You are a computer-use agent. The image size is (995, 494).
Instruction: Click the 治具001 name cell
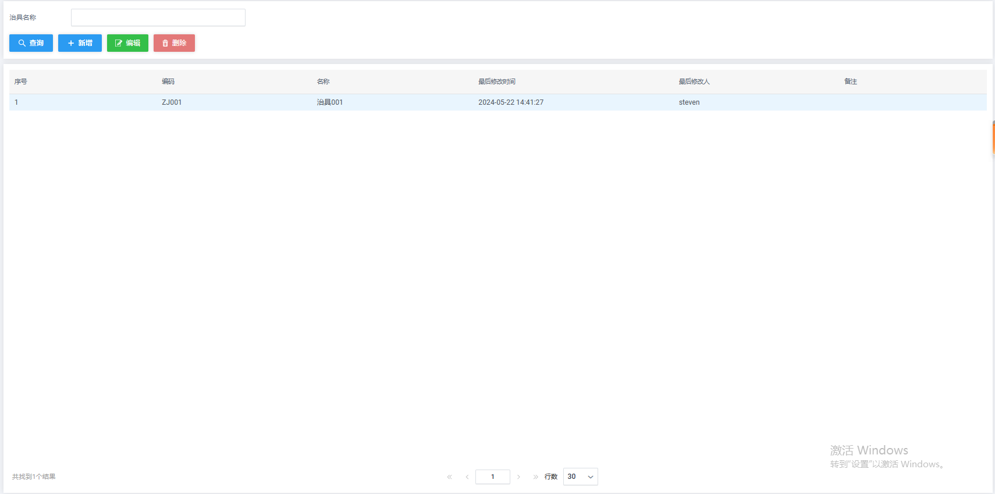pyautogui.click(x=330, y=102)
